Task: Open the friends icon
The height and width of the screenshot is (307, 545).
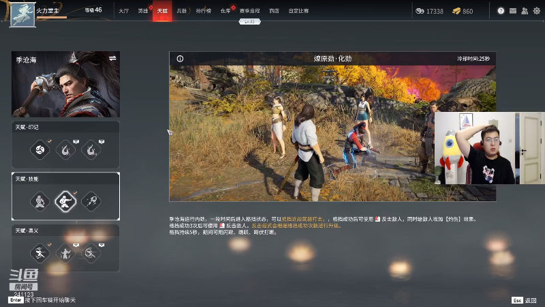Action: point(525,11)
